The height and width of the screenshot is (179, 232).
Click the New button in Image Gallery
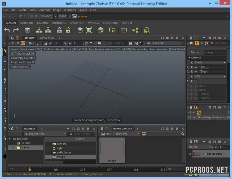click(x=106, y=134)
